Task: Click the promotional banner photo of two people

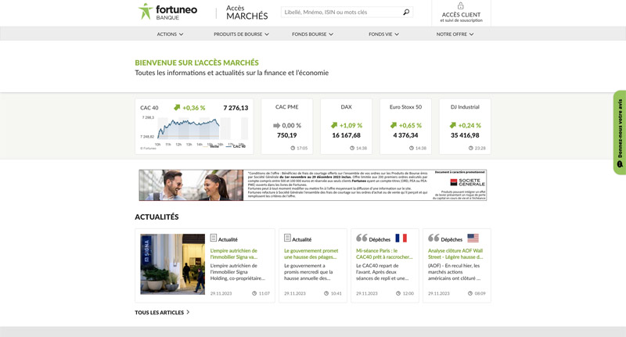Action: pyautogui.click(x=191, y=185)
